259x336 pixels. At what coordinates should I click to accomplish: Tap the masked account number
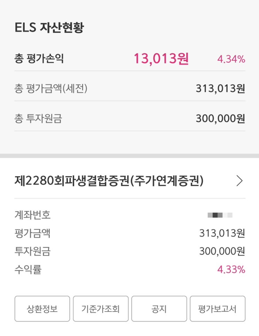click(220, 215)
